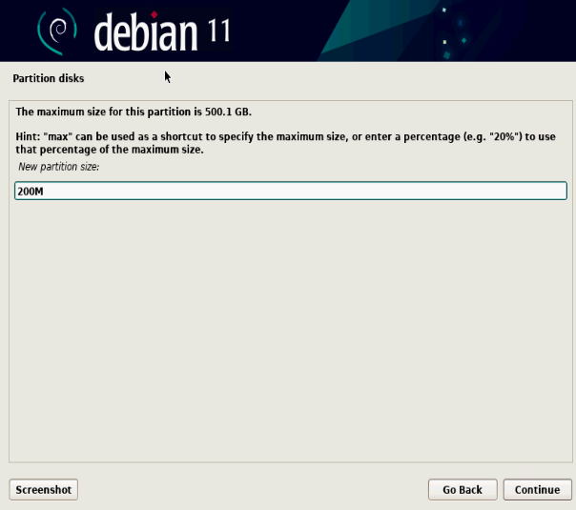The image size is (576, 510).
Task: Click the maximum size 500.1 GB text
Action: 134,112
